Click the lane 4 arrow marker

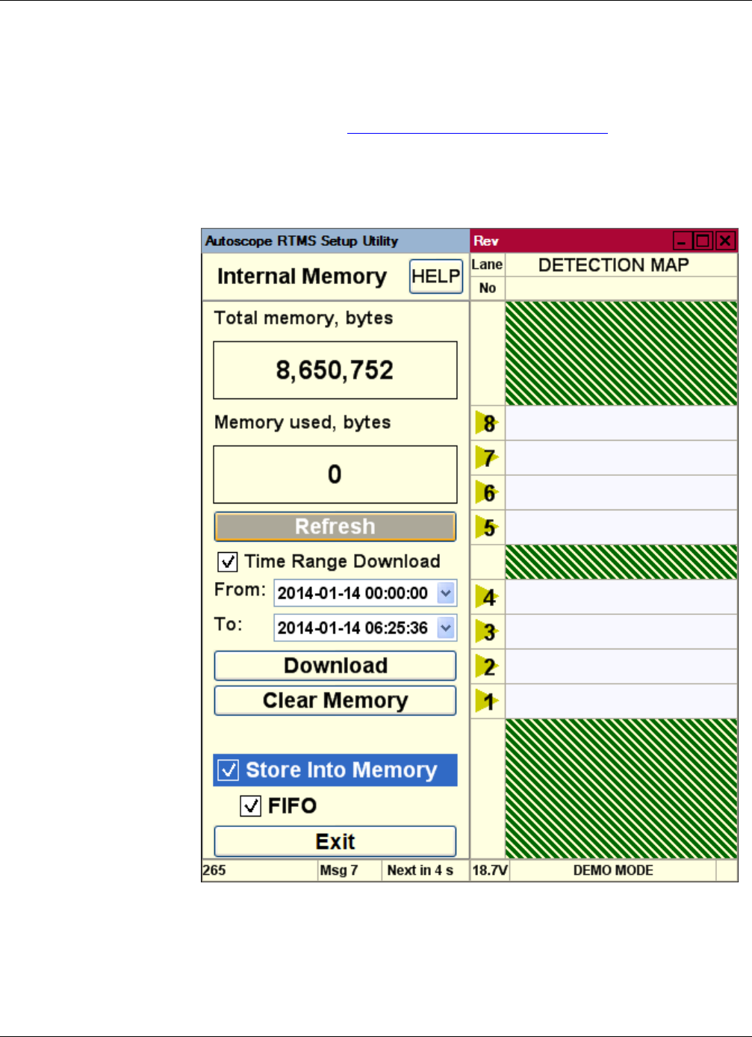point(487,597)
